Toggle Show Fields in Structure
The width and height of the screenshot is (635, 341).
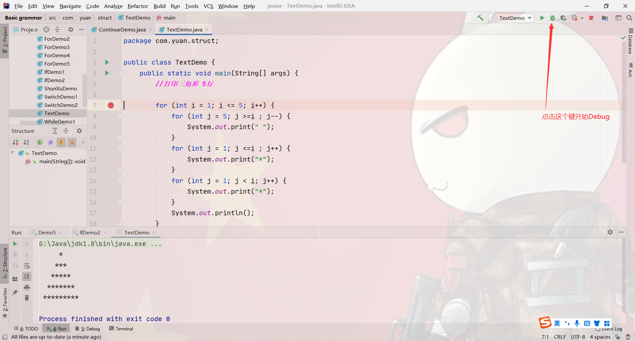pyautogui.click(x=61, y=142)
